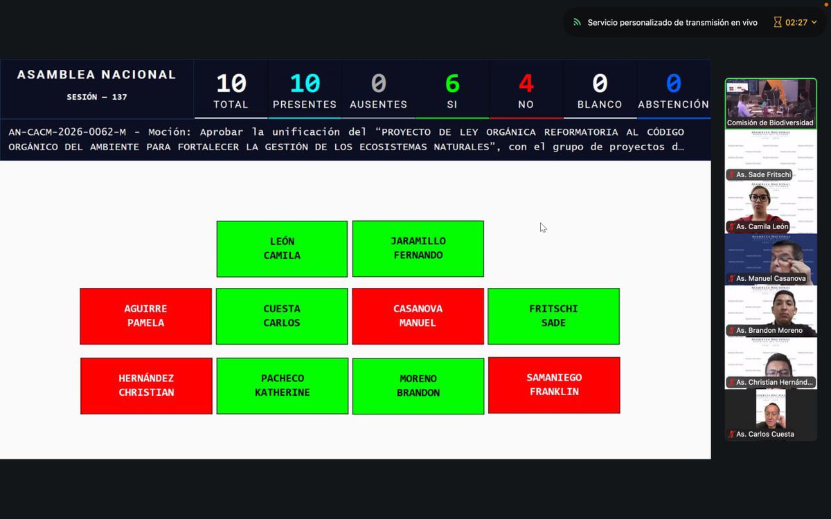Click the NO votes count panel
Image resolution: width=831 pixels, height=519 pixels.
(526, 89)
